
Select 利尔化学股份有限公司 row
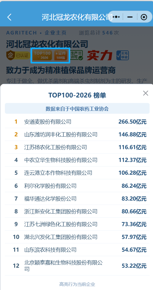coord(77,186)
